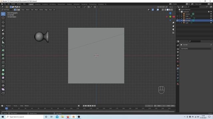The image size is (213, 119).
Task: Click the red X axis gizmo ball
Action: pyautogui.click(x=174, y=17)
